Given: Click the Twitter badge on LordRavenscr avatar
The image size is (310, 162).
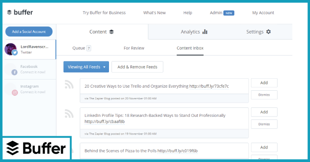Looking at the screenshot, I should [15, 53].
